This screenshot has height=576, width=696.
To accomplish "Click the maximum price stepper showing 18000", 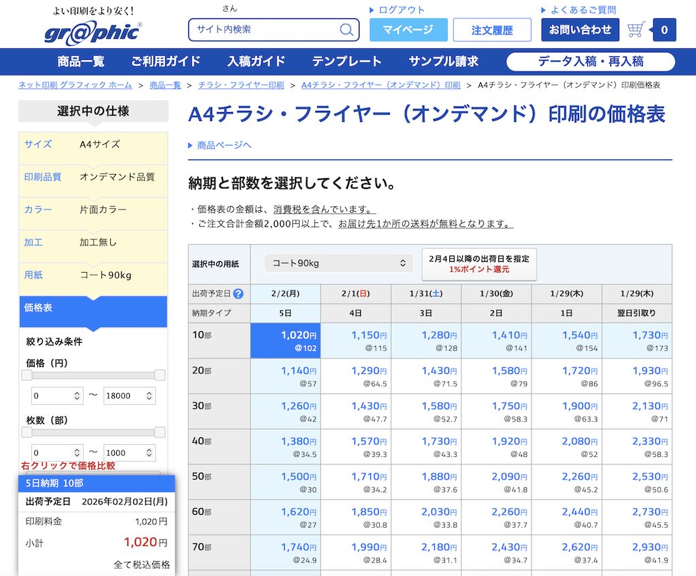I will click(x=129, y=396).
